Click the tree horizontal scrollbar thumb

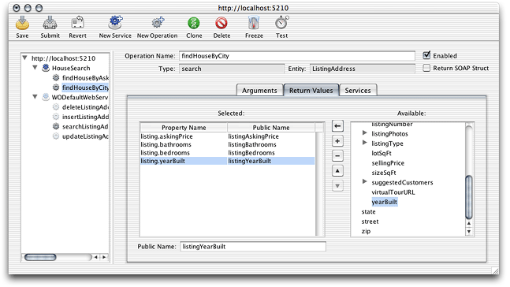40,257
